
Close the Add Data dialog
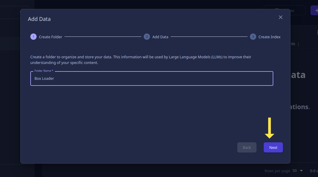(280, 17)
